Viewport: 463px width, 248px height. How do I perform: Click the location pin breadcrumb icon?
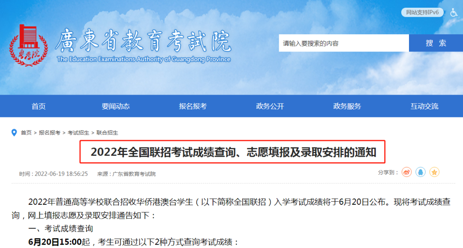[x=14, y=133]
